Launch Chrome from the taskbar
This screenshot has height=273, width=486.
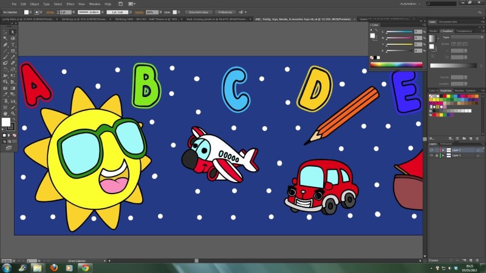pos(84,267)
